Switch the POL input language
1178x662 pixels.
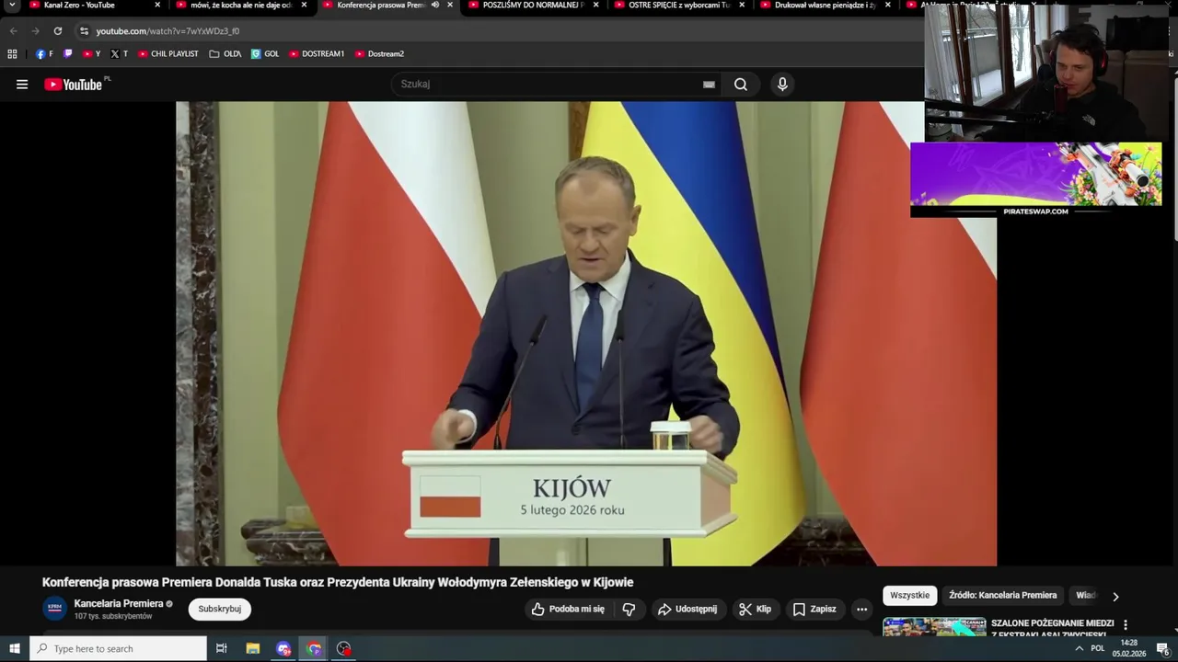(1098, 648)
